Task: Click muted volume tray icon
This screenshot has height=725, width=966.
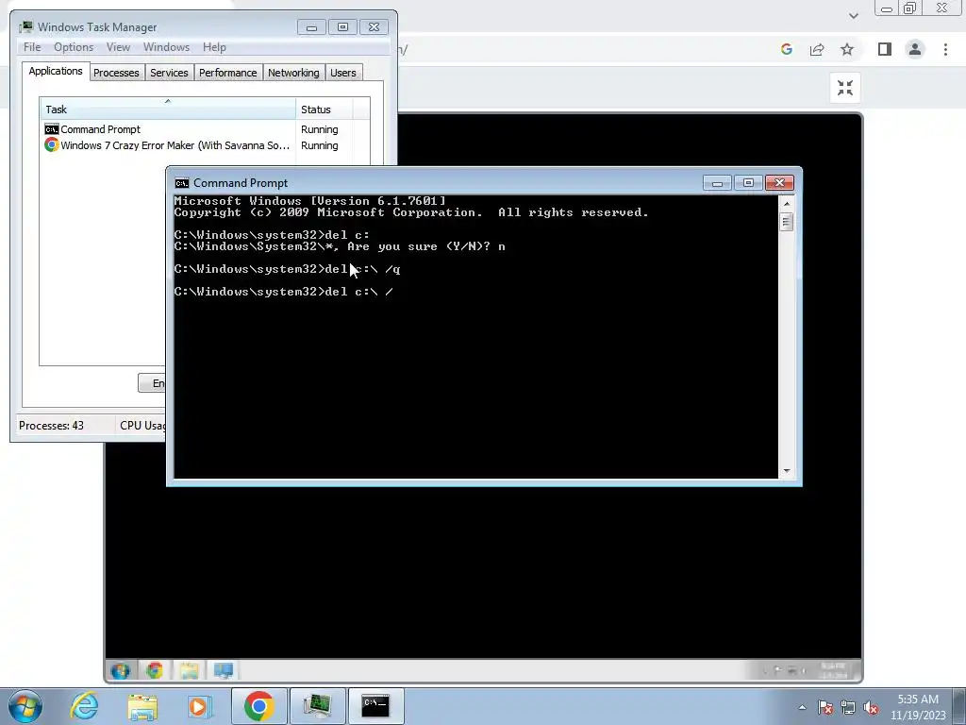Action: point(871,707)
